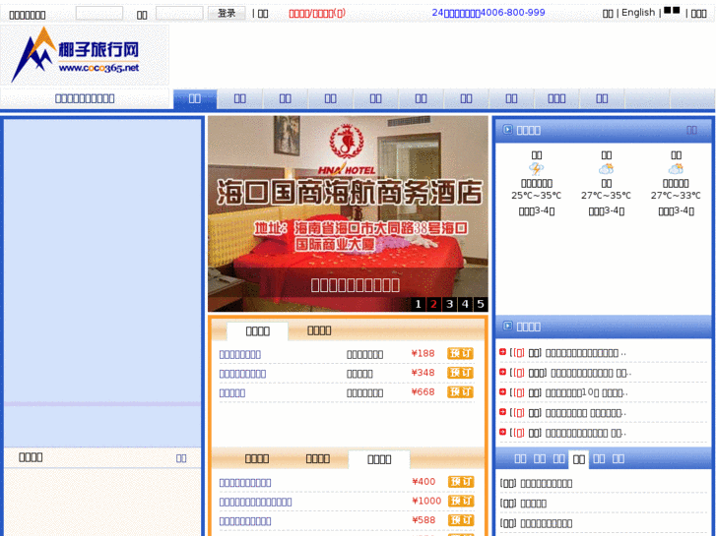This screenshot has height=536, width=716.
Task: Show banner slide 1
Action: pos(418,304)
